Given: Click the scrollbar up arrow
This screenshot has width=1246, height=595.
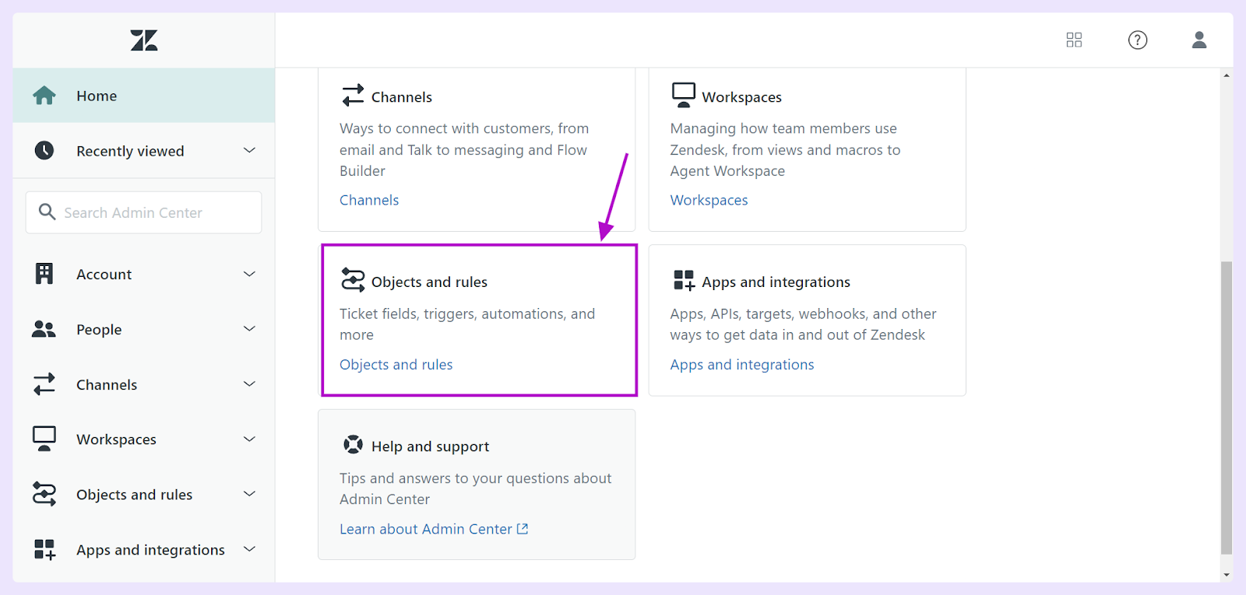Looking at the screenshot, I should tap(1227, 75).
